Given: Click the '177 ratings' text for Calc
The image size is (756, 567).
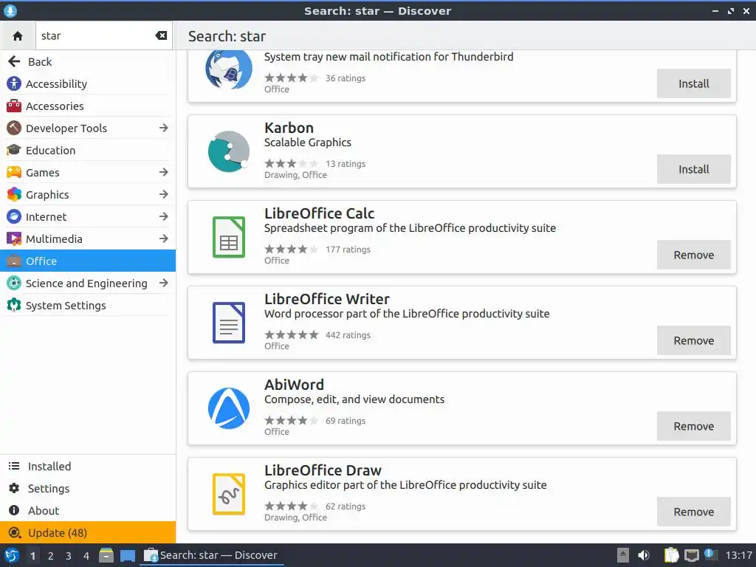Looking at the screenshot, I should pyautogui.click(x=348, y=250).
